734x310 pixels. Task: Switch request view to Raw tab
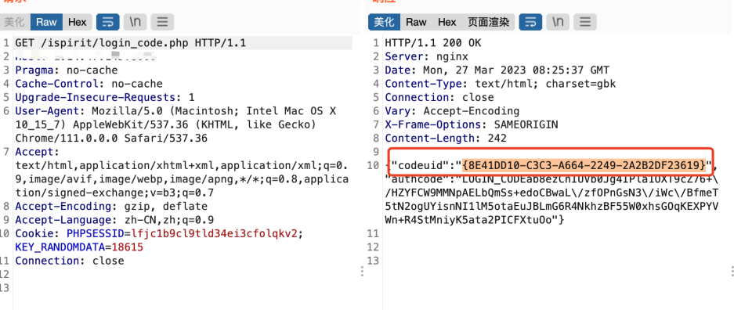(x=46, y=22)
